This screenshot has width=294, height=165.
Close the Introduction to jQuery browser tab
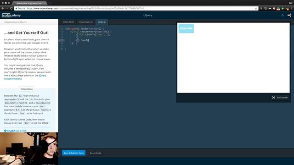pyautogui.click(x=45, y=3)
